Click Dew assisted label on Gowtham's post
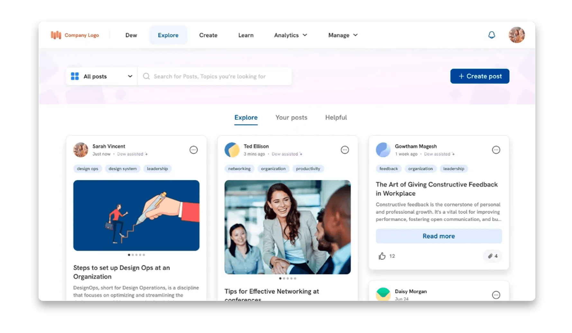 [439, 154]
